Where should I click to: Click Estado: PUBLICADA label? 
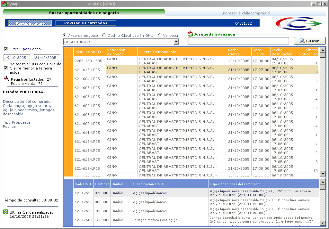[23, 92]
